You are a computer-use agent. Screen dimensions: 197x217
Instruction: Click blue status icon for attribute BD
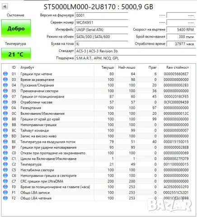tap(5, 136)
